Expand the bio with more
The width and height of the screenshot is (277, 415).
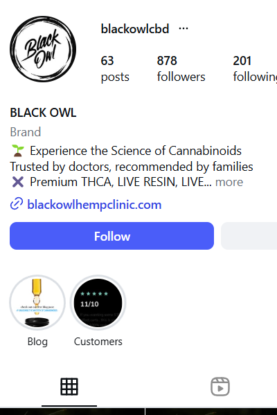tap(229, 182)
